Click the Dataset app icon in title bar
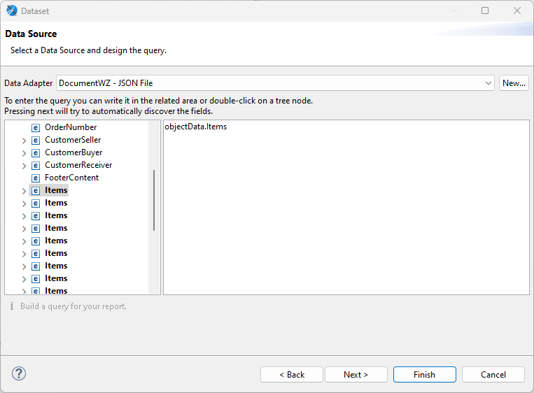Viewport: 534px width, 393px height. coord(11,10)
